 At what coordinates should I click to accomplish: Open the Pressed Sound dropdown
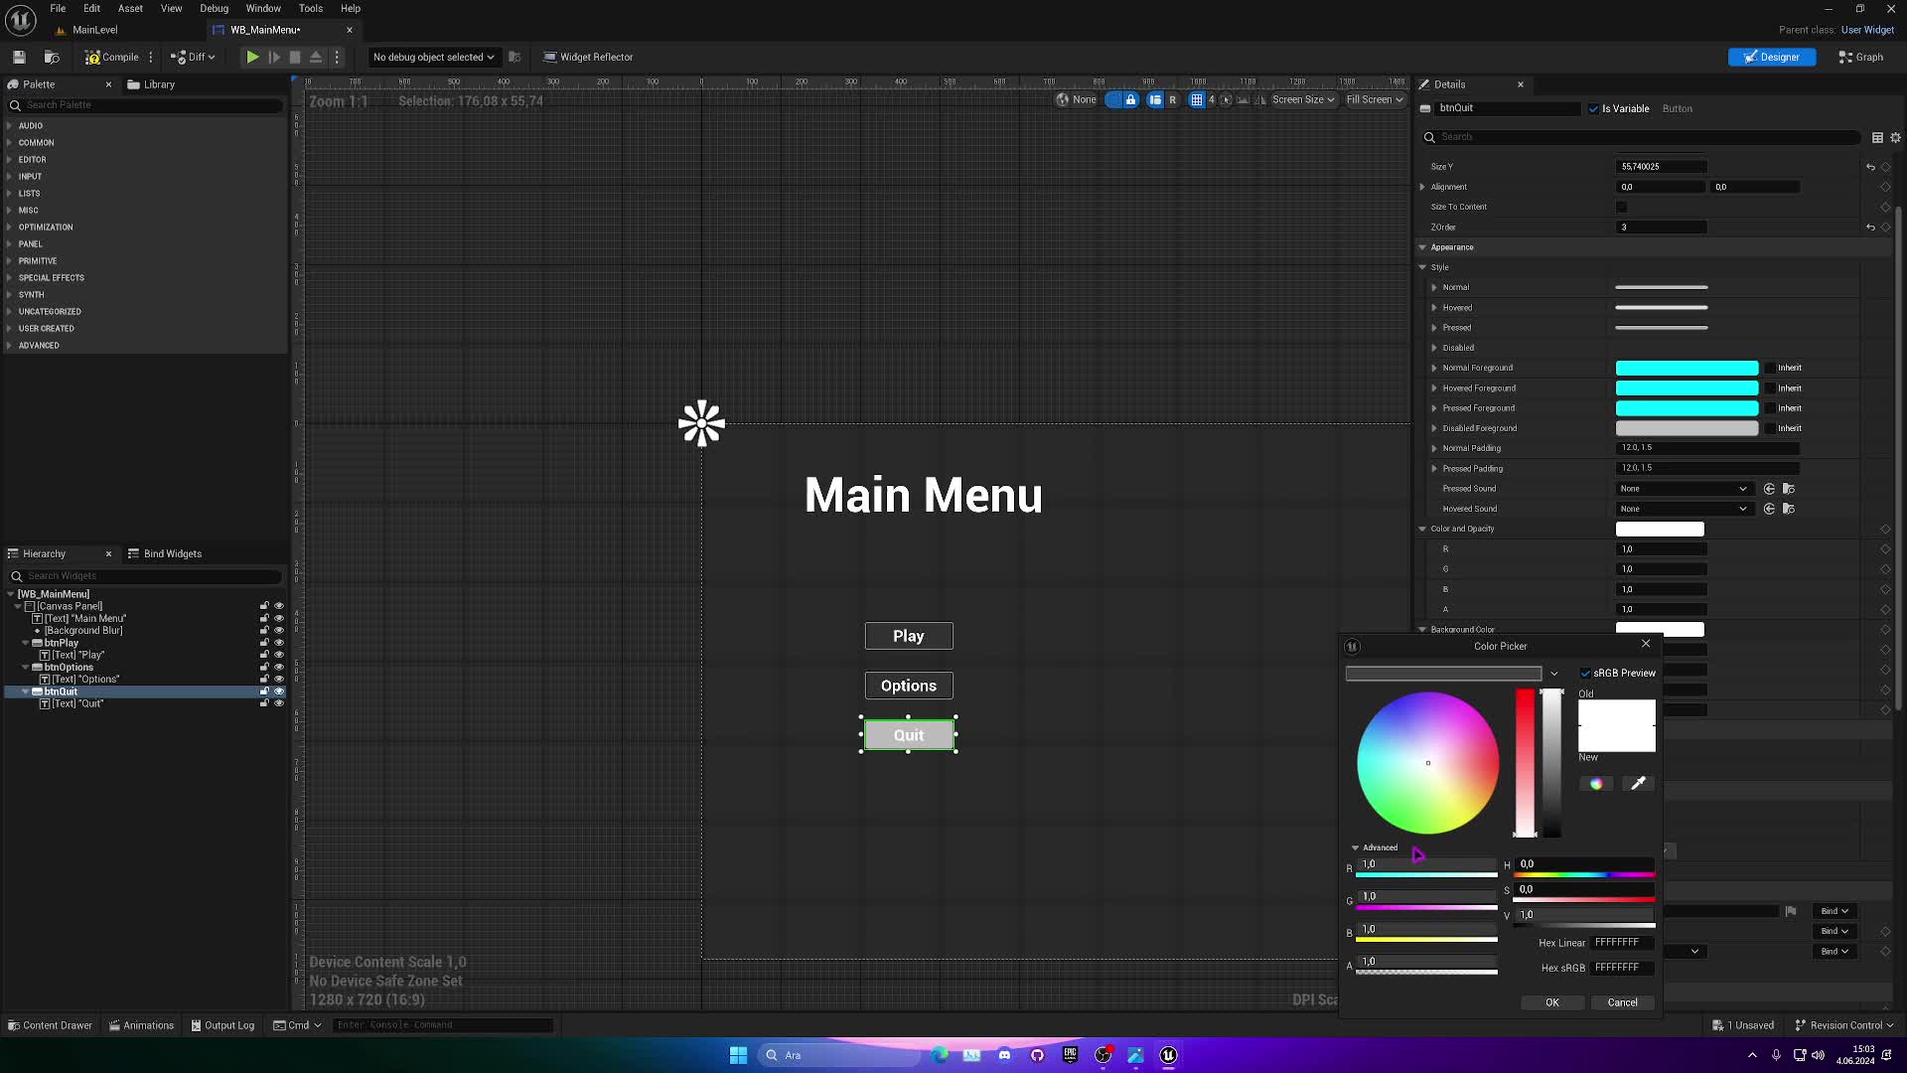1683,489
